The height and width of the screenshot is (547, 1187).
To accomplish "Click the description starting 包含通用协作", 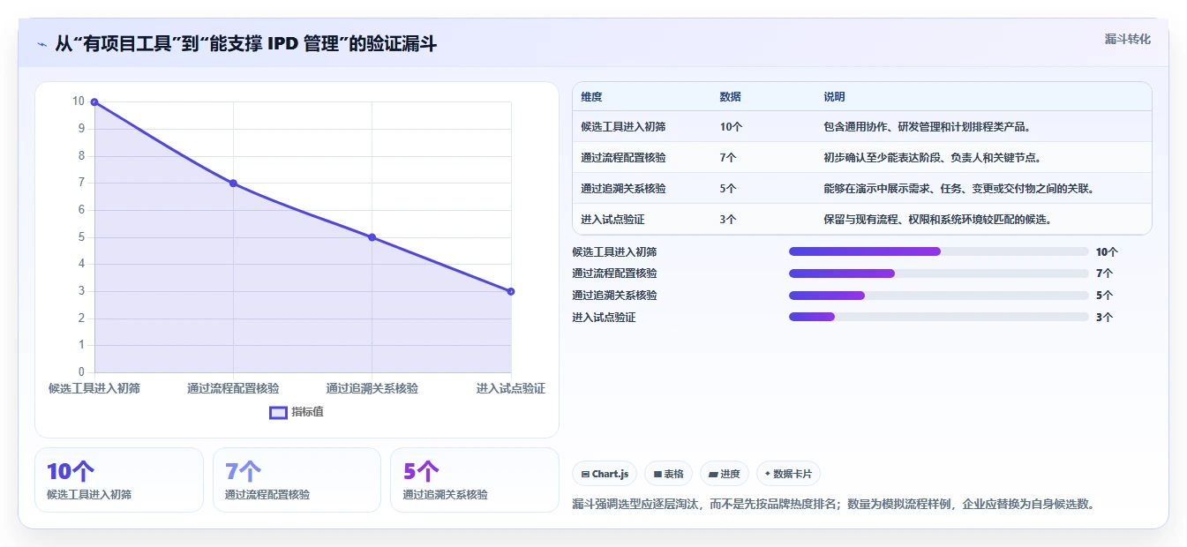I will (x=928, y=127).
